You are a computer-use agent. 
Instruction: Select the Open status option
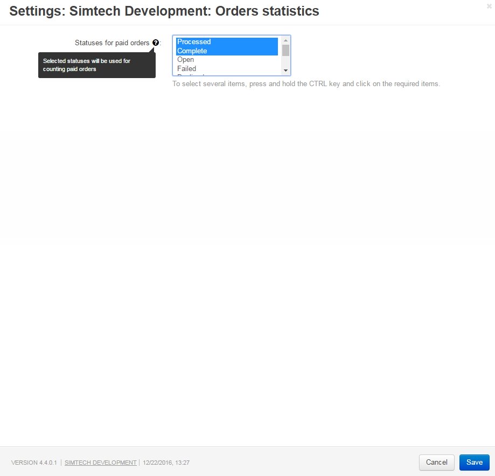pyautogui.click(x=227, y=60)
